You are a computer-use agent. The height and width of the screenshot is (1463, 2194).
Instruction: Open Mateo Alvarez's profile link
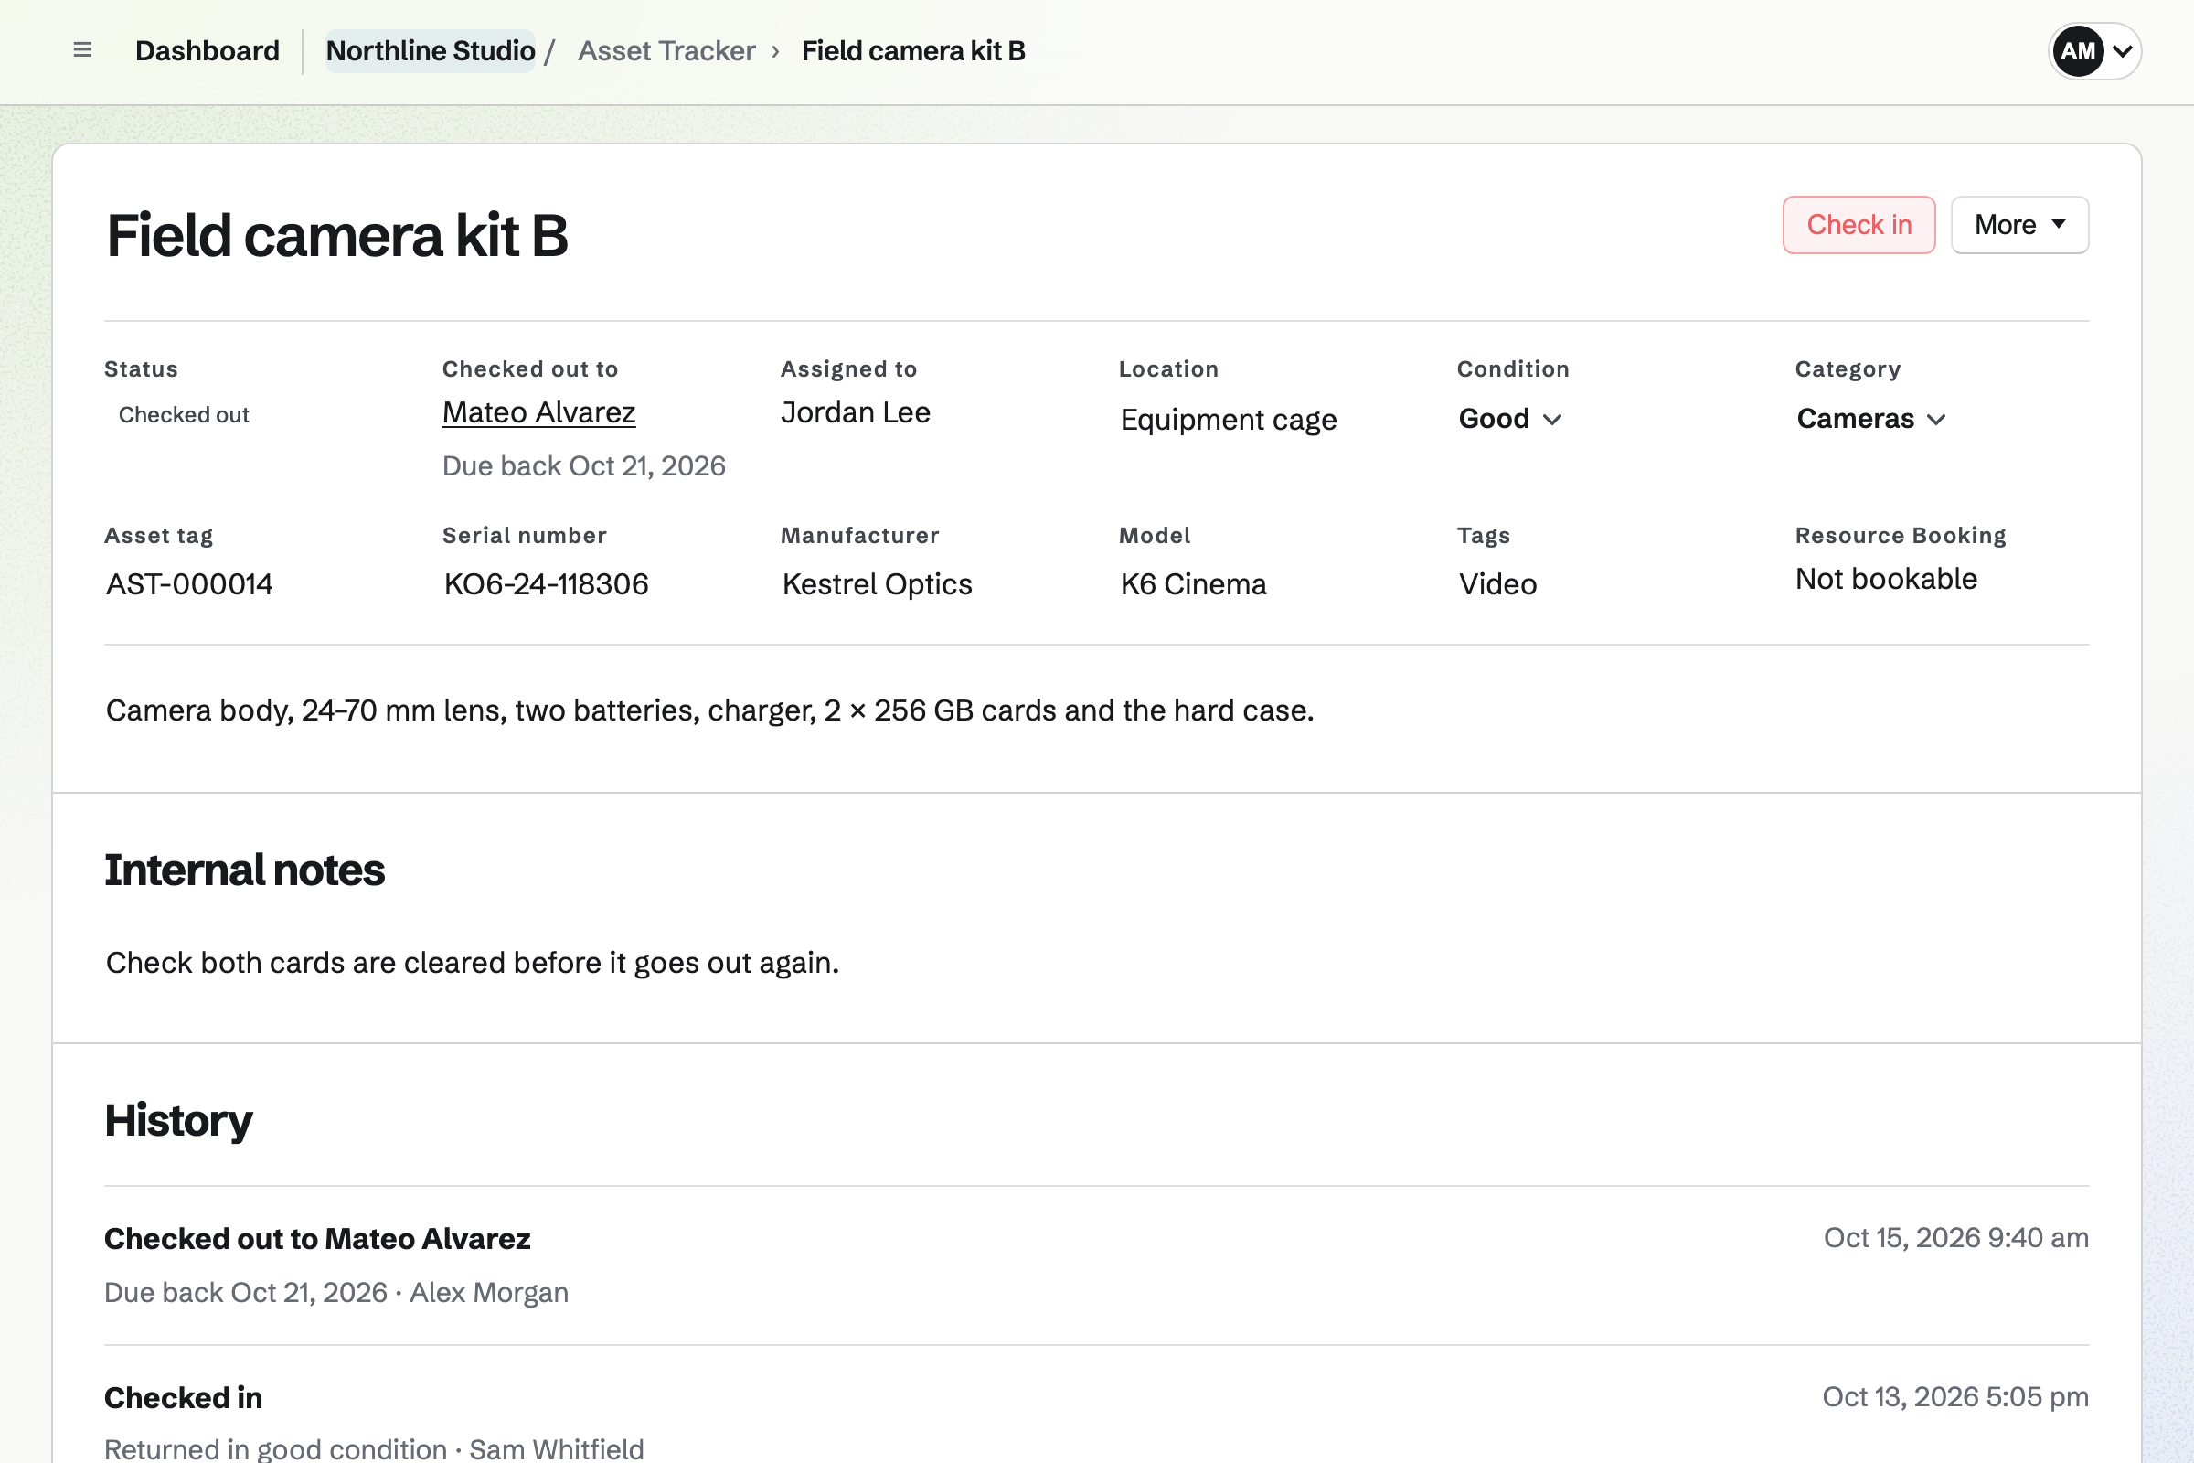click(539, 412)
